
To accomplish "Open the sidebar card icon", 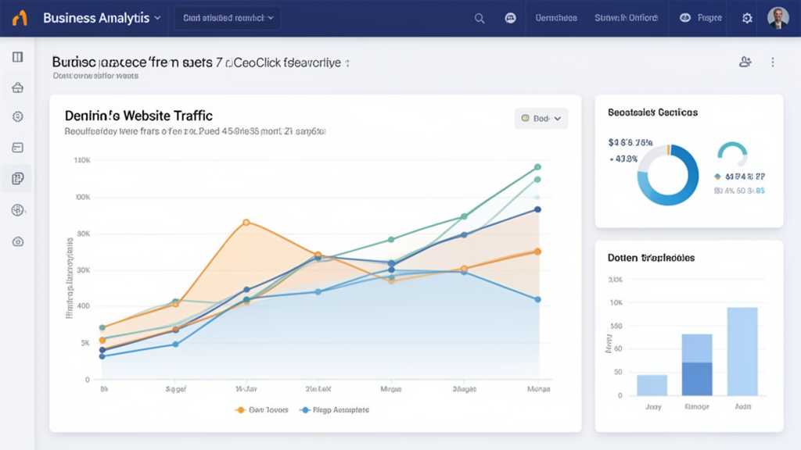I will pos(18,148).
